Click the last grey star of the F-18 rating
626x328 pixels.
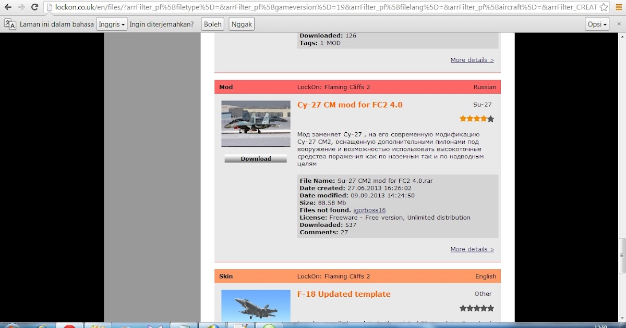[490, 308]
